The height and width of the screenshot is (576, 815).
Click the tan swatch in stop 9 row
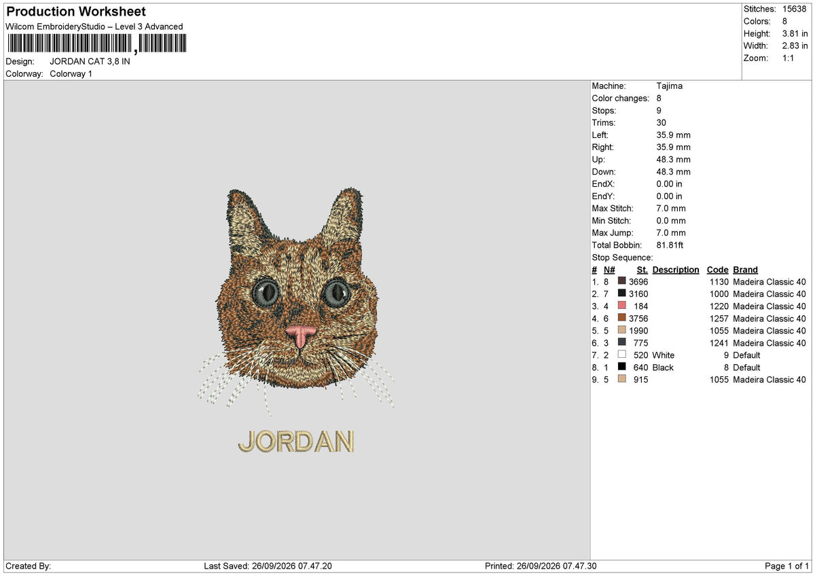(x=621, y=379)
